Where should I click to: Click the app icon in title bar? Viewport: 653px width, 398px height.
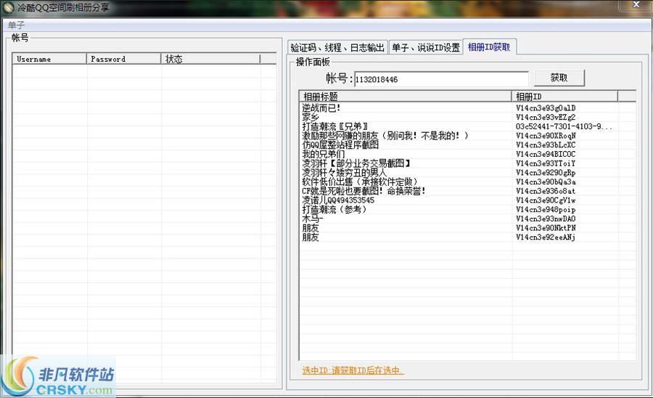click(8, 8)
